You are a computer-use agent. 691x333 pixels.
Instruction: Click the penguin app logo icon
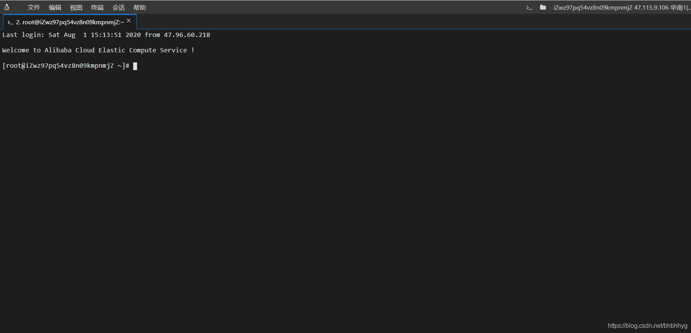(7, 7)
